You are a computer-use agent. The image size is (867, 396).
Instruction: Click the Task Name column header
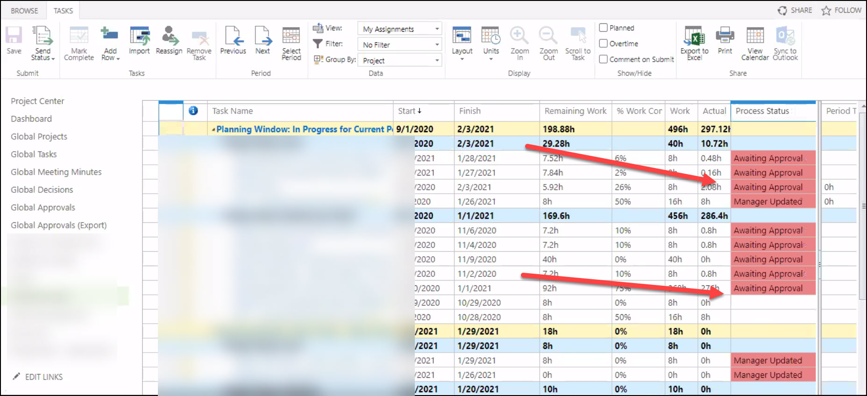click(300, 111)
